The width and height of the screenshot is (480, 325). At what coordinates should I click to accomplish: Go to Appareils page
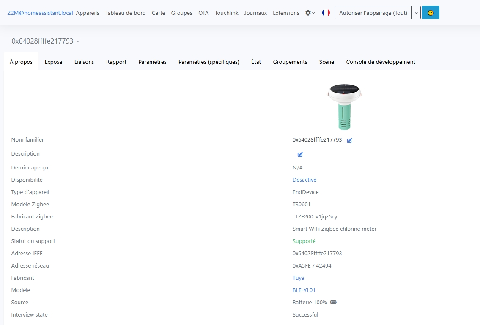88,13
